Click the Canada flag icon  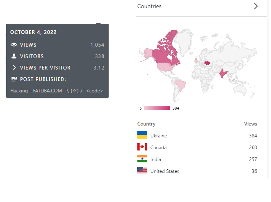point(142,147)
